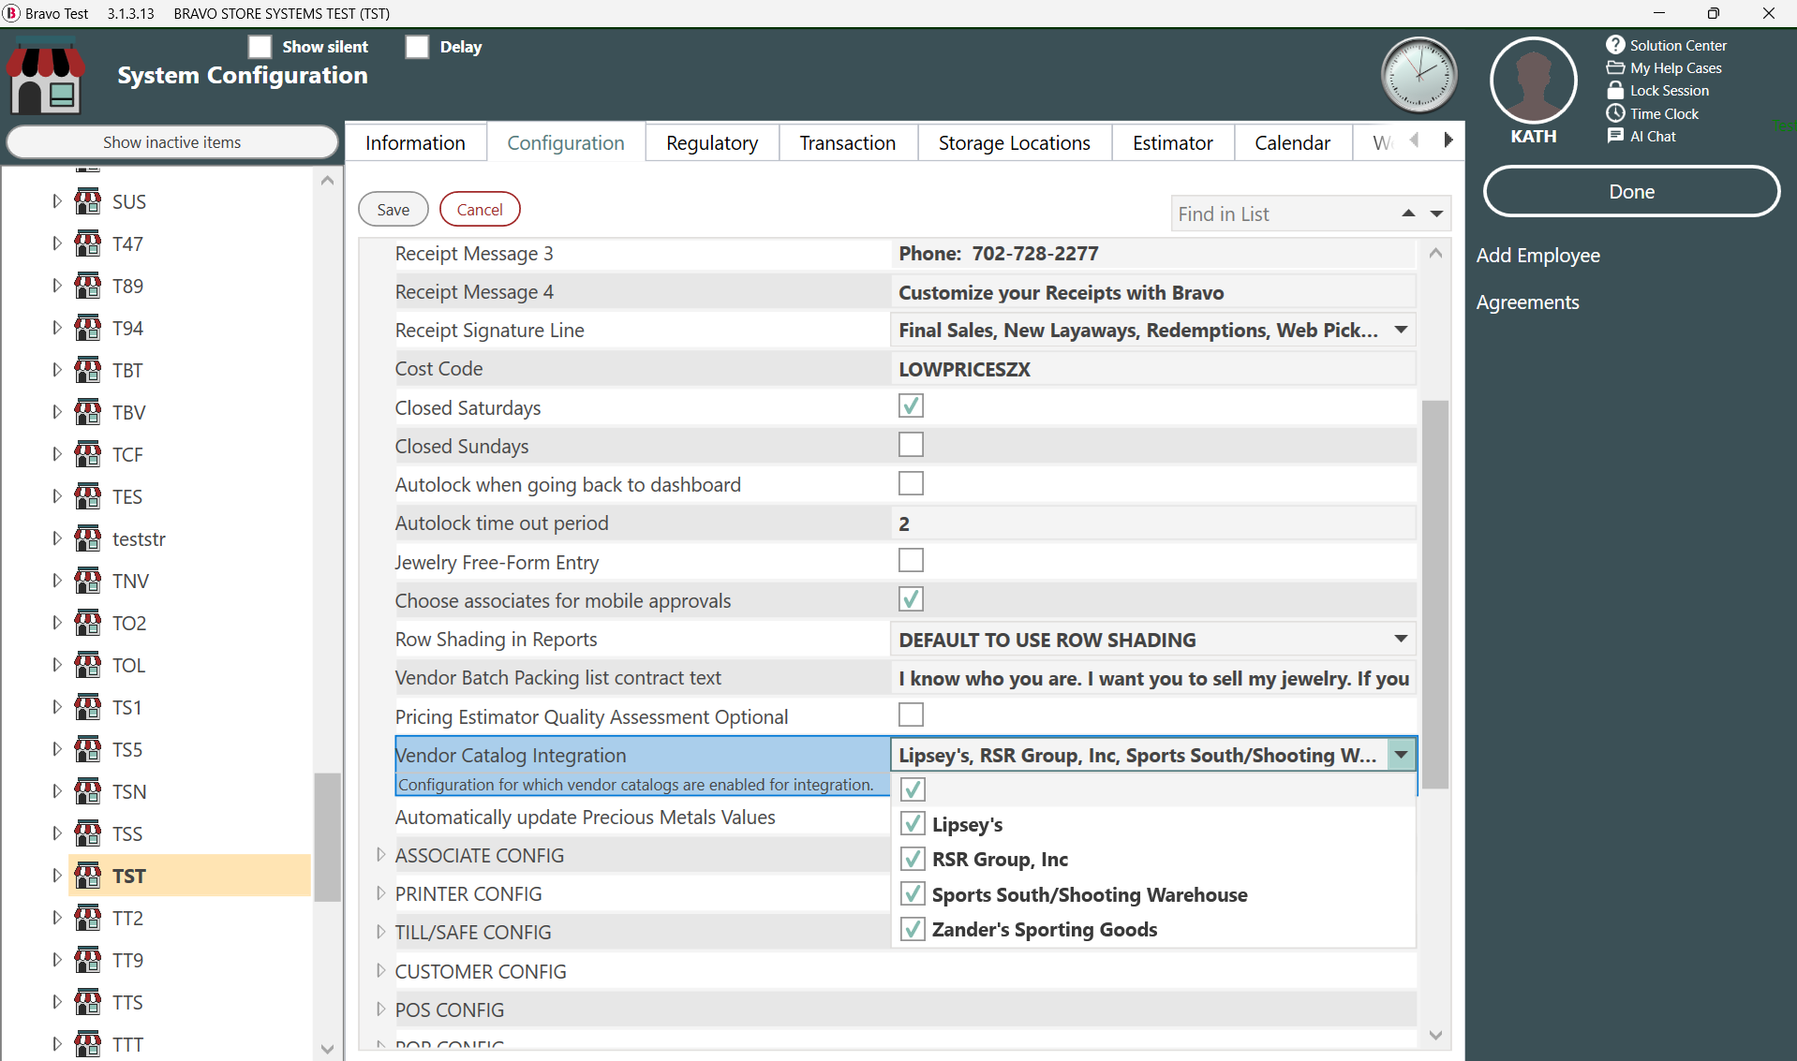Collapse Vendor Catalog Integration dropdown
Viewport: 1797px width, 1061px height.
click(1401, 755)
